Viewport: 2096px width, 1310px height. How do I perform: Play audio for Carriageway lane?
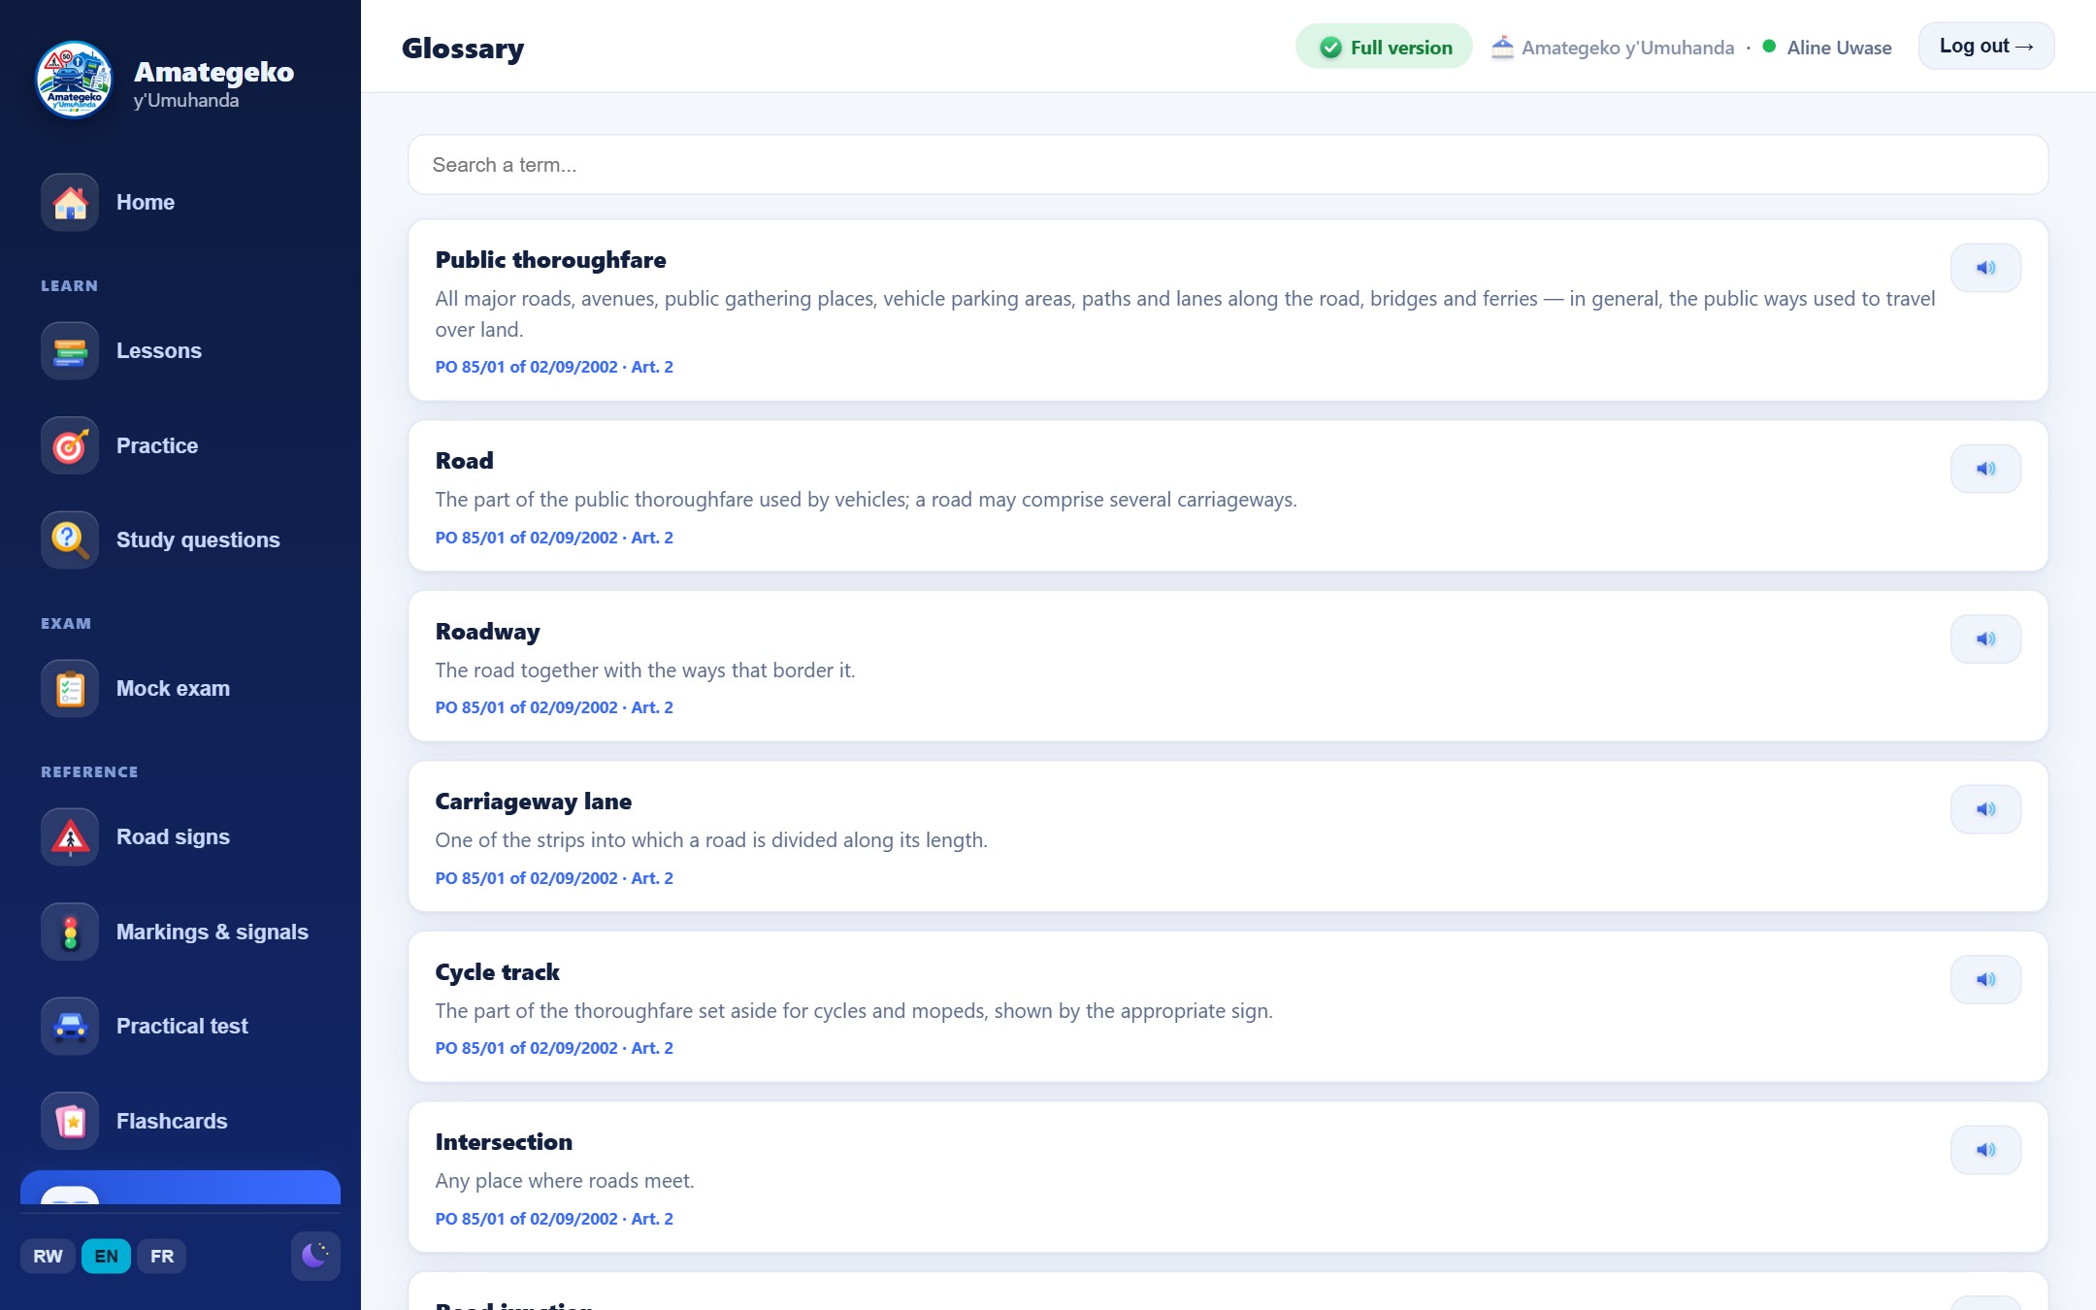(1985, 809)
